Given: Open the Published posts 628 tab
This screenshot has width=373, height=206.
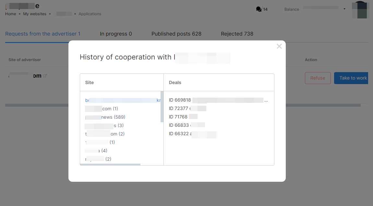Looking at the screenshot, I should pos(176,34).
